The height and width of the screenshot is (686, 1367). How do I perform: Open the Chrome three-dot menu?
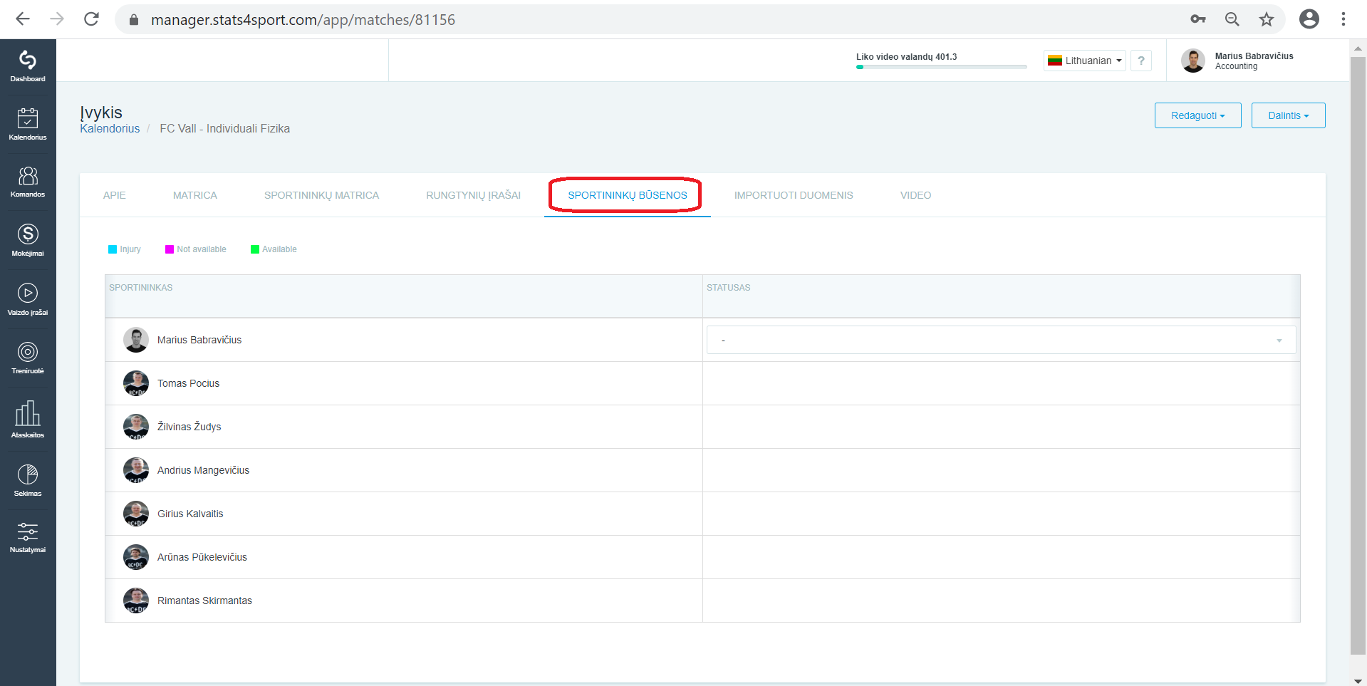click(1343, 19)
